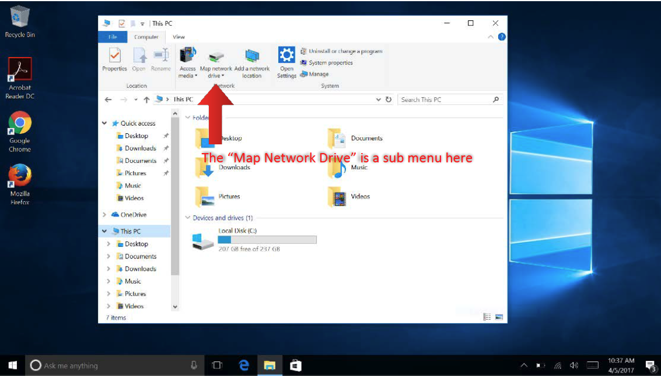Open Help with the question mark icon

[x=502, y=37]
